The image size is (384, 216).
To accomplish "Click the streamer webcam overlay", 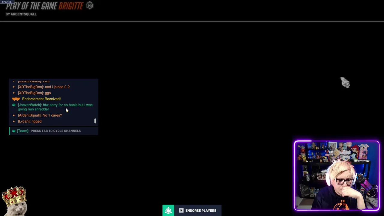I will [x=337, y=176].
